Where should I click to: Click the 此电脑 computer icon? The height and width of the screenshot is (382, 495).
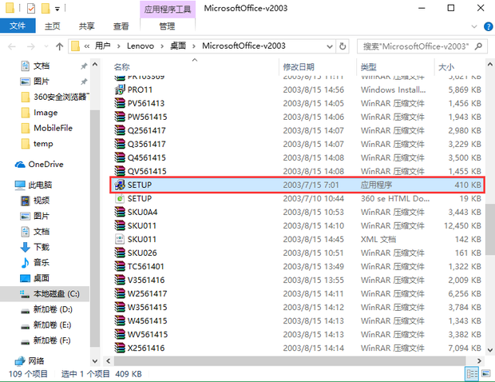click(20, 185)
